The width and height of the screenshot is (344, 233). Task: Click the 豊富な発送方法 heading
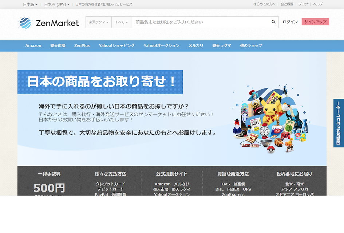coord(233,174)
